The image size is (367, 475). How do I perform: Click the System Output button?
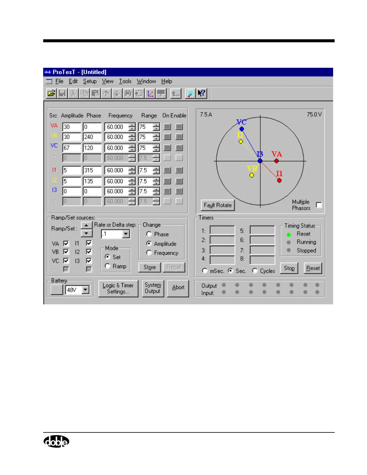point(153,288)
